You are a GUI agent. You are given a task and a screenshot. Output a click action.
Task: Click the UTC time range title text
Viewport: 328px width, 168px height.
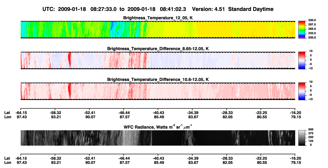click(158, 9)
